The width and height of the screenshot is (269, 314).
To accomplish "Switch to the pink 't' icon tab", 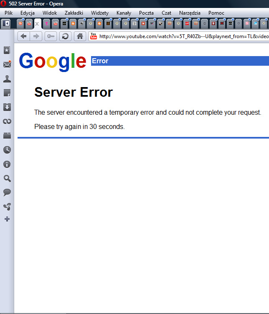I will pos(46,23).
